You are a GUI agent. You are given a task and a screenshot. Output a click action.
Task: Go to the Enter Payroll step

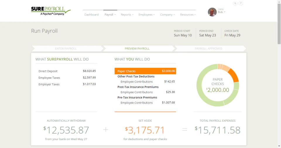coord(66,49)
